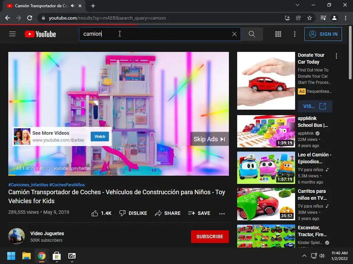Click the address bar URL

107,18
